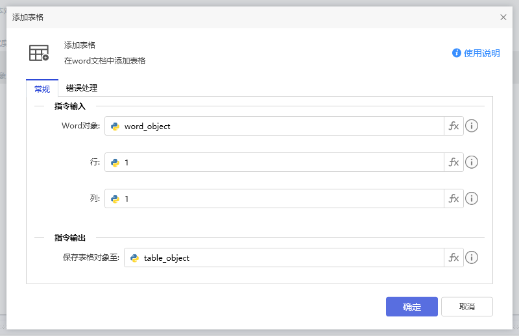Focus the 列 column count input field
This screenshot has height=336, width=519.
[279, 199]
